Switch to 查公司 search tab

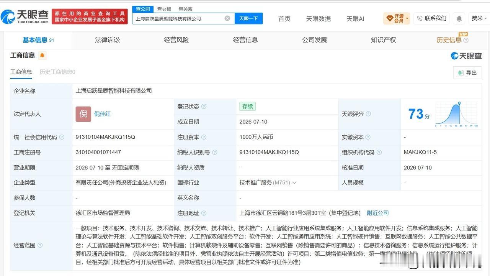click(x=143, y=9)
